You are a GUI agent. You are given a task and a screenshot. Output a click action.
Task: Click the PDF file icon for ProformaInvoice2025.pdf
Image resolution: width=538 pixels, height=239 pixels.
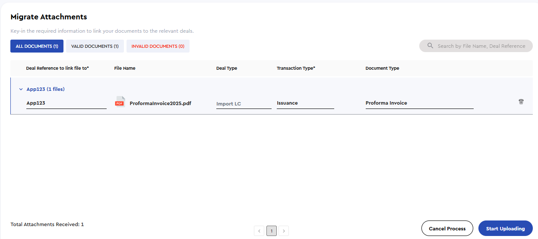click(120, 102)
